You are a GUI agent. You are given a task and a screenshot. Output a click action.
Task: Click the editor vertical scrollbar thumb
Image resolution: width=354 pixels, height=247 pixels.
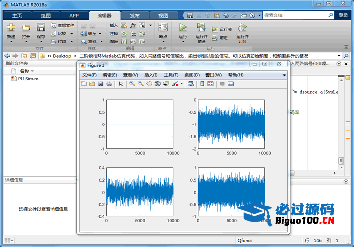[341, 161]
